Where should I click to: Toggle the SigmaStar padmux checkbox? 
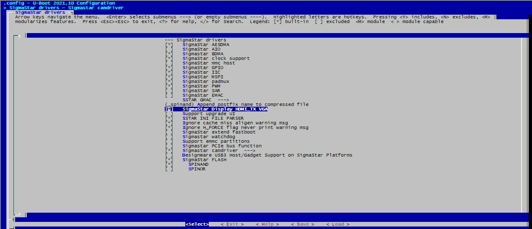click(x=169, y=82)
